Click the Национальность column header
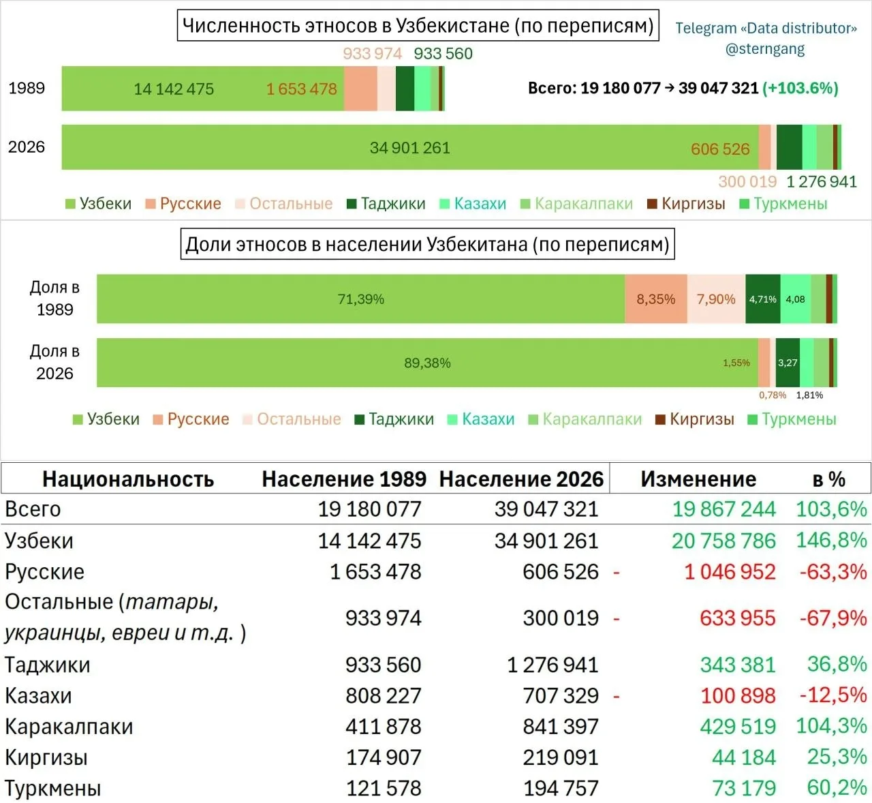872x803 pixels. point(128,479)
